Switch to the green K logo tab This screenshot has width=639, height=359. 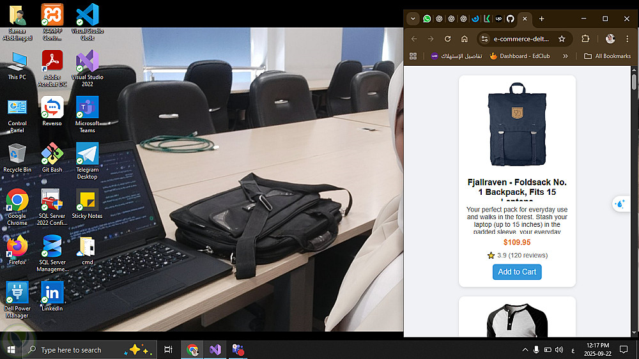coord(486,19)
